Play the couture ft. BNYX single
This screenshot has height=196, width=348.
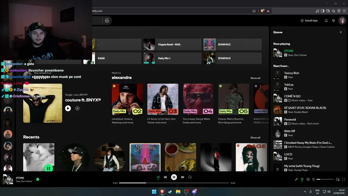coord(68,108)
